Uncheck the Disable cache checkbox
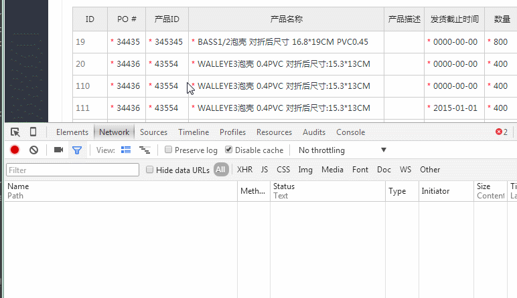This screenshot has width=517, height=298. (x=228, y=150)
